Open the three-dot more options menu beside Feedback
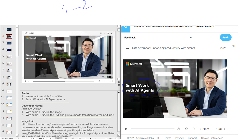 click(191, 37)
